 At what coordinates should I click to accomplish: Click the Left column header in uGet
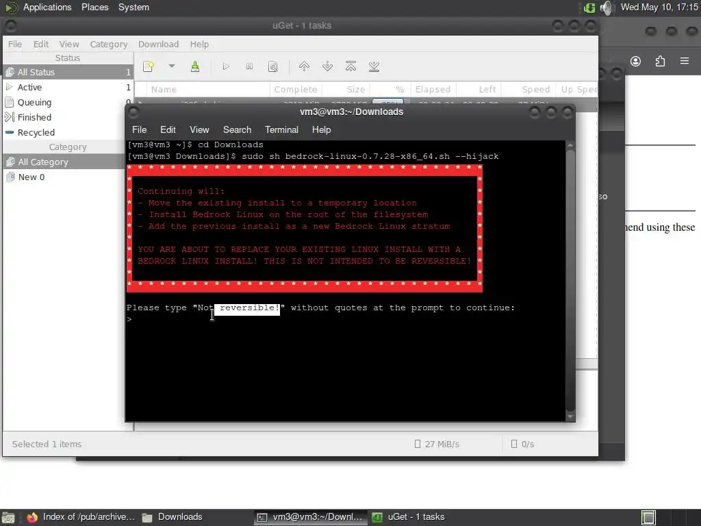click(x=479, y=90)
